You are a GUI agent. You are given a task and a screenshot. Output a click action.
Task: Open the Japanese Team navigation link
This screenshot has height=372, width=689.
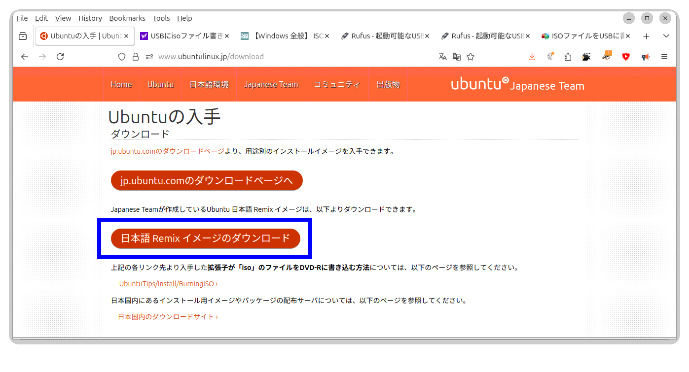tap(271, 85)
